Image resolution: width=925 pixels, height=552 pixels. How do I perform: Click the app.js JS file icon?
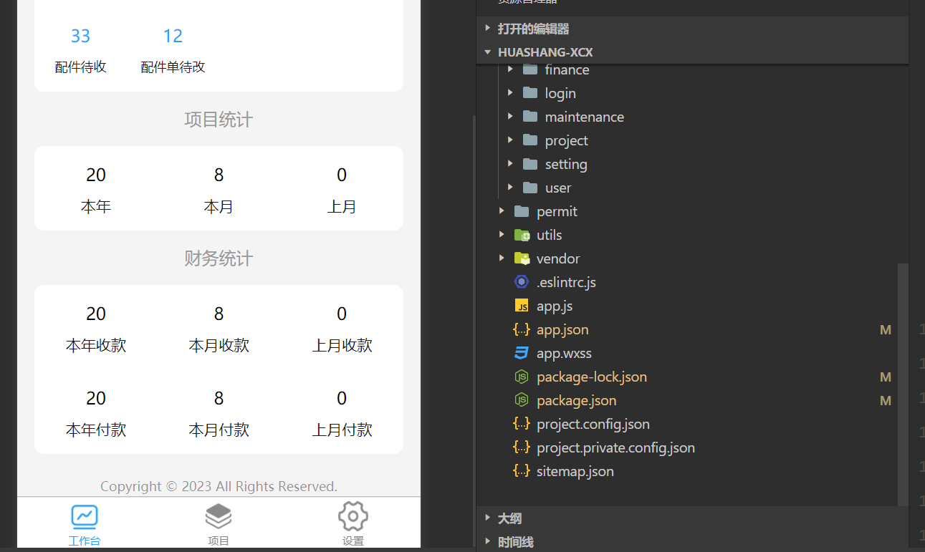[522, 306]
